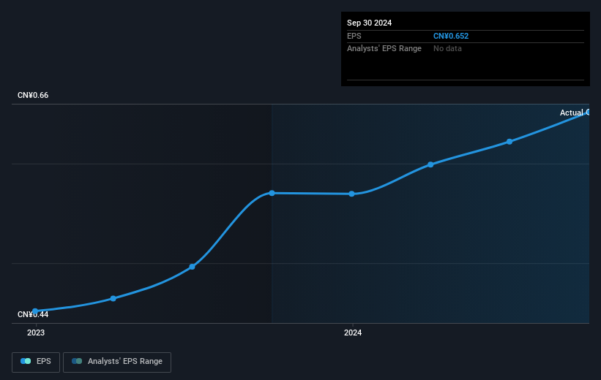Screen dimensions: 601x380
Task: Select the EPS data point just before the Actual marker
Action: click(x=509, y=142)
